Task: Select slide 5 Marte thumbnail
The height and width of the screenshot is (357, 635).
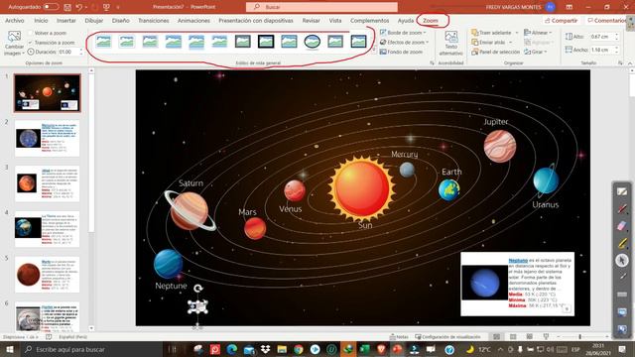Action: point(48,275)
